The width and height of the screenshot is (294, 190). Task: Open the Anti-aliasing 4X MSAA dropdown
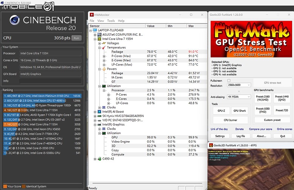pos(239,97)
